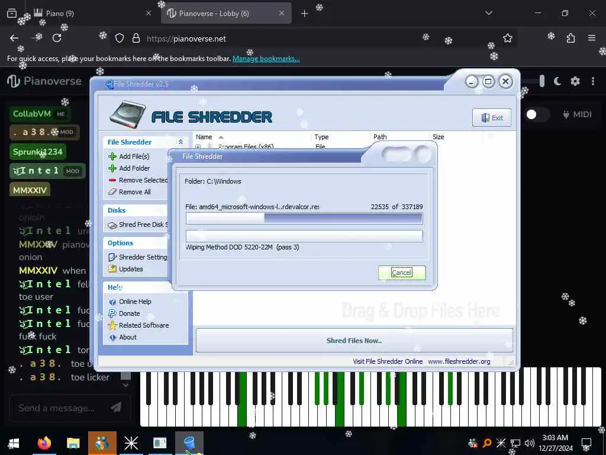
Task: Open Pianoverse settings gear icon
Action: click(575, 81)
